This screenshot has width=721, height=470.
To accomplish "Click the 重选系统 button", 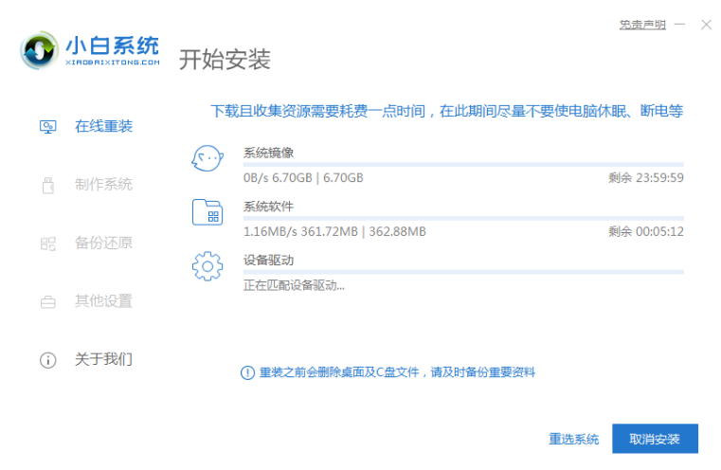I will (573, 439).
